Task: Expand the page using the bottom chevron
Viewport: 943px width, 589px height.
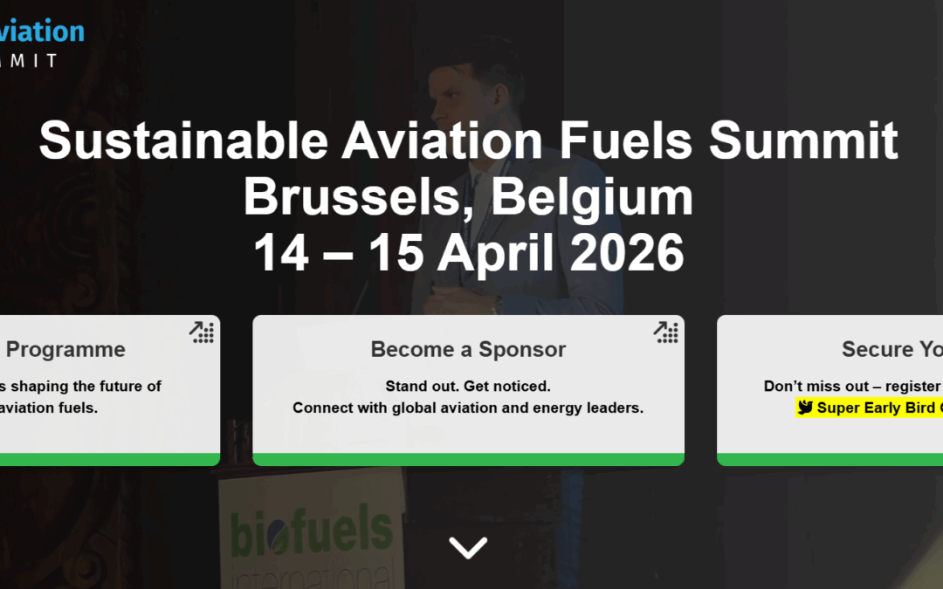Action: 469,547
